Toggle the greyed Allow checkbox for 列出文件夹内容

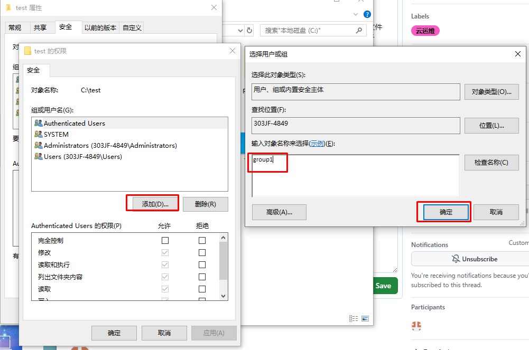(165, 277)
